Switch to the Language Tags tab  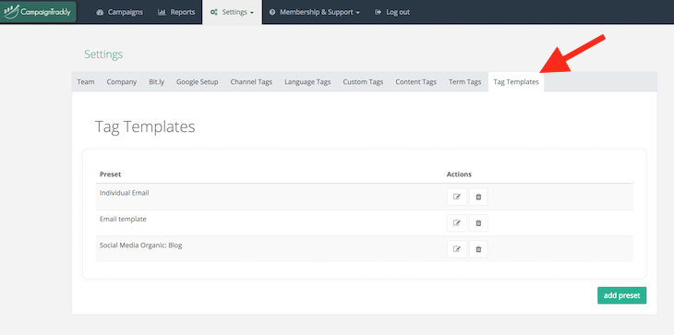pyautogui.click(x=307, y=81)
